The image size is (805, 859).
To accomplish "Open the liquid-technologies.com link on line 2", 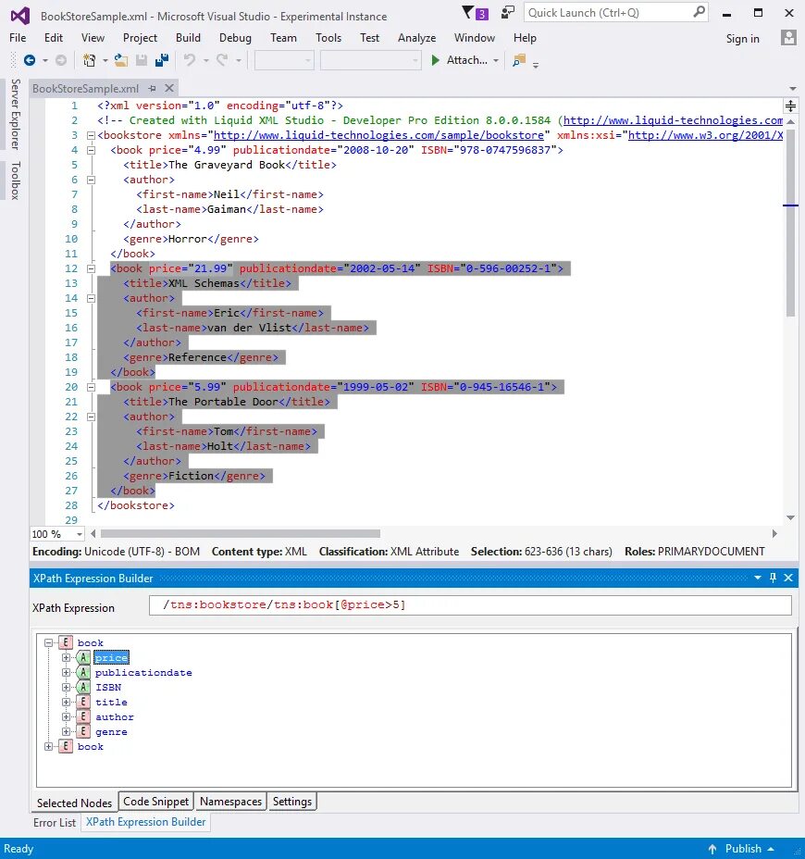I will point(673,120).
